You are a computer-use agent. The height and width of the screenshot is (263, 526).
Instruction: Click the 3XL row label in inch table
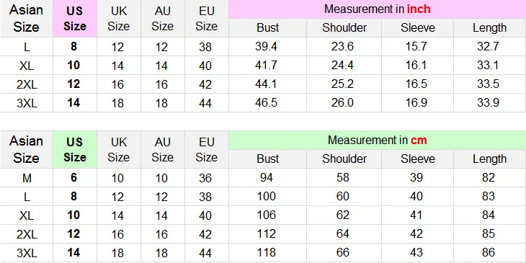(x=27, y=103)
